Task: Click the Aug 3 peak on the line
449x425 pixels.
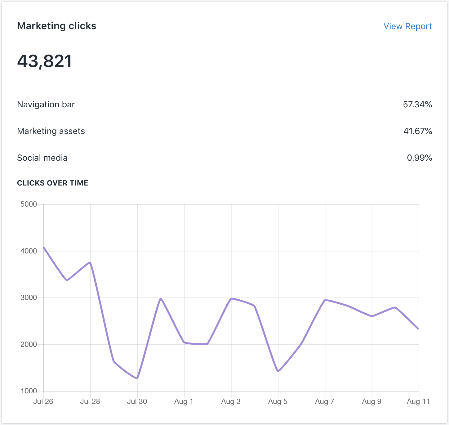Action: click(x=231, y=298)
